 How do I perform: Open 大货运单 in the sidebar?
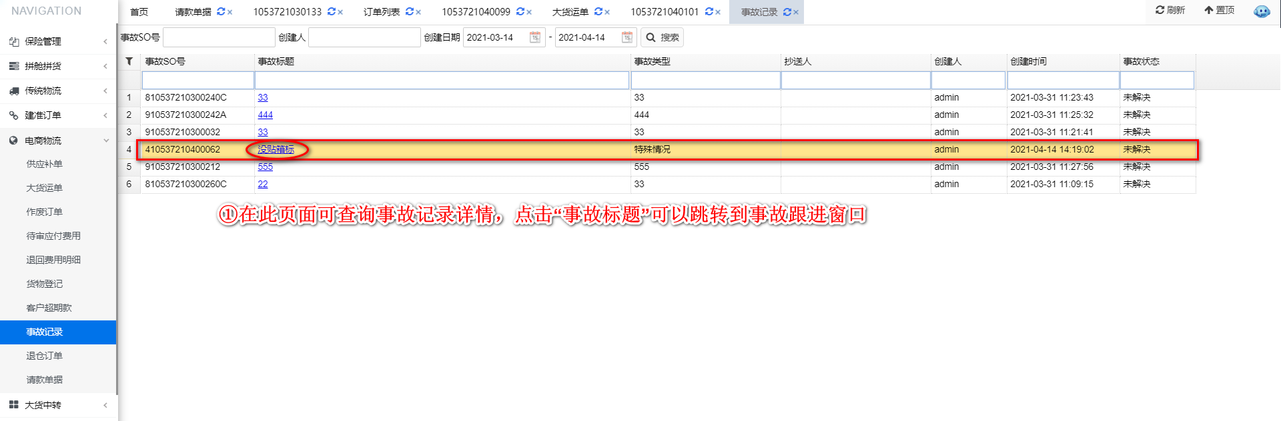[x=45, y=188]
